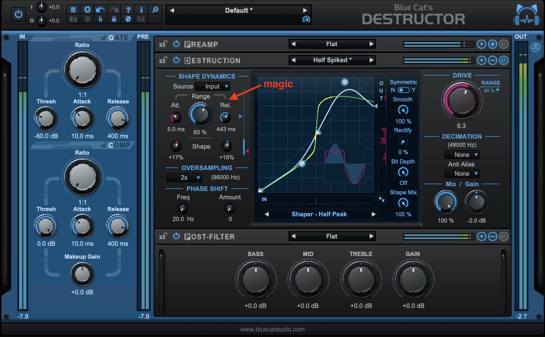
Task: Click the Shape Dynamics Range knob
Action: [200, 114]
